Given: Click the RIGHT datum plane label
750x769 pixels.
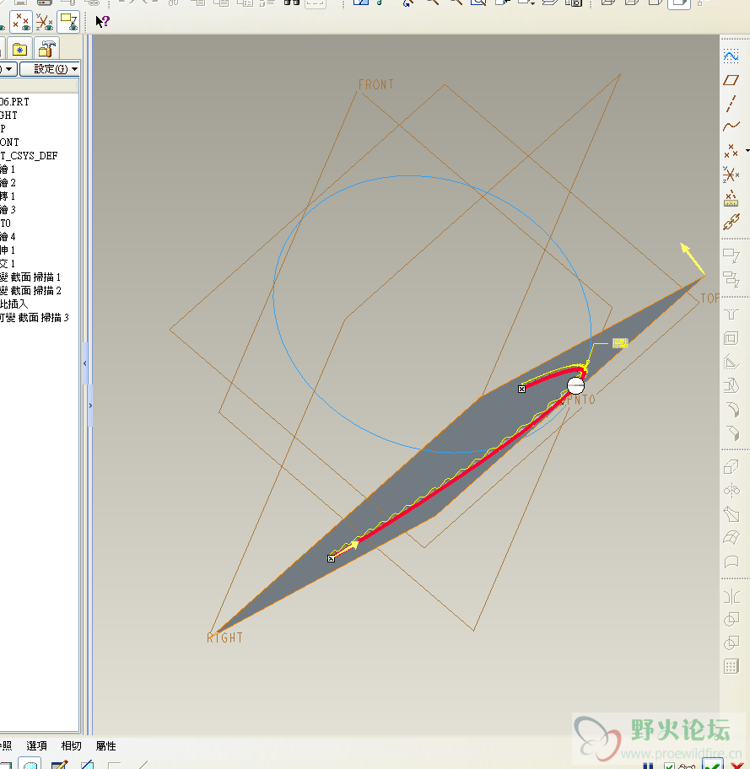Looking at the screenshot, I should (224, 637).
